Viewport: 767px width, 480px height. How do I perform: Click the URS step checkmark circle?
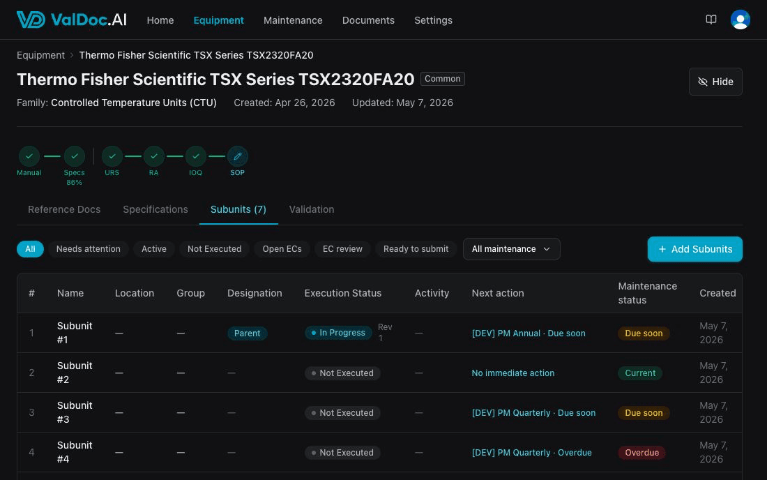point(112,156)
